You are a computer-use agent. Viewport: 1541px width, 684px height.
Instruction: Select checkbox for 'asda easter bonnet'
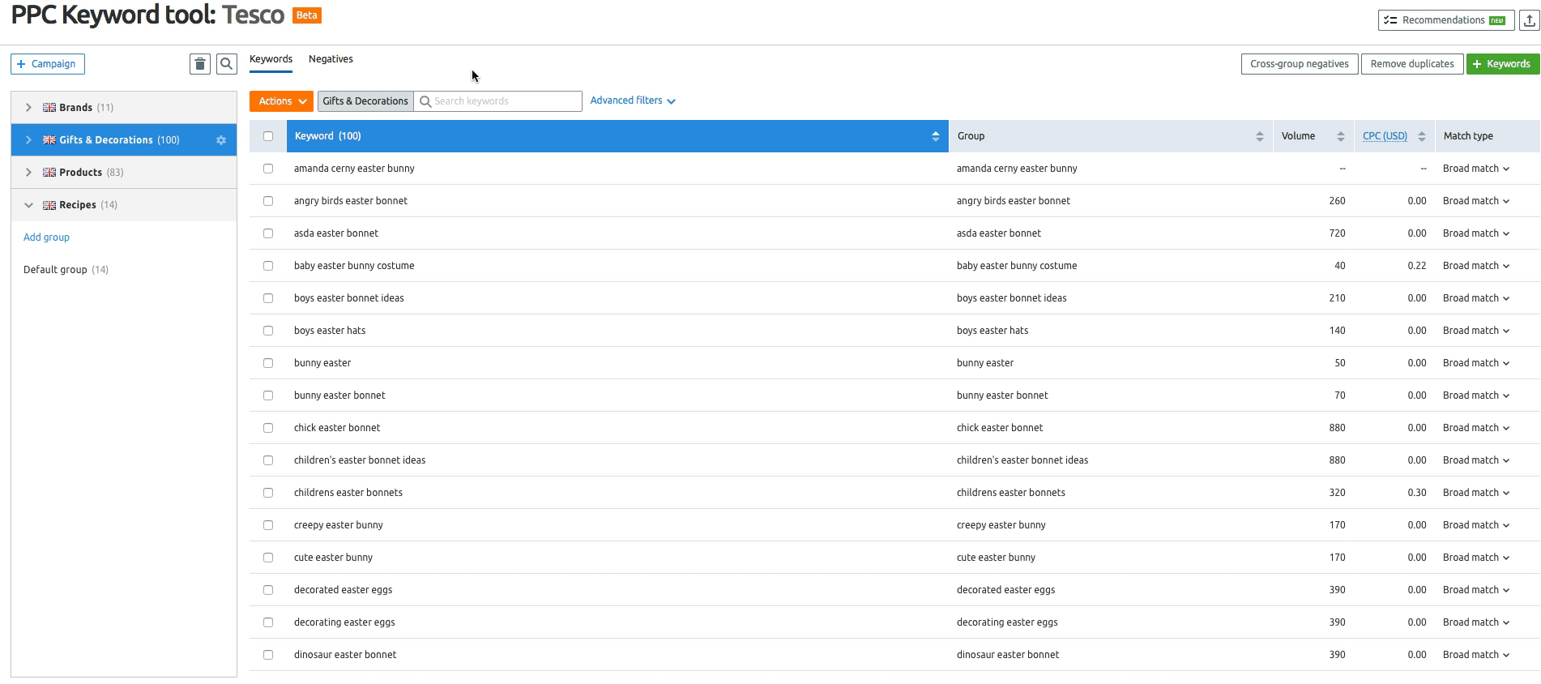[268, 233]
